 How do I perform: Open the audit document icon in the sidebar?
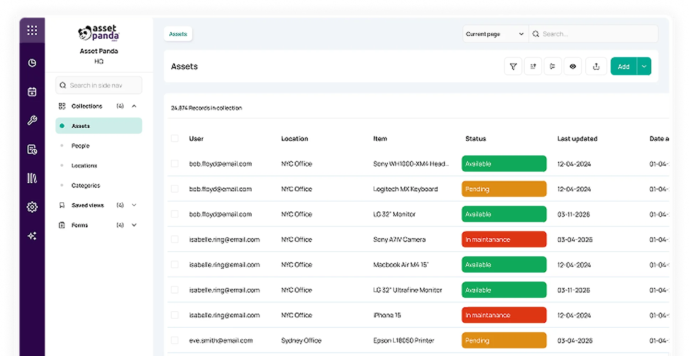(32, 149)
